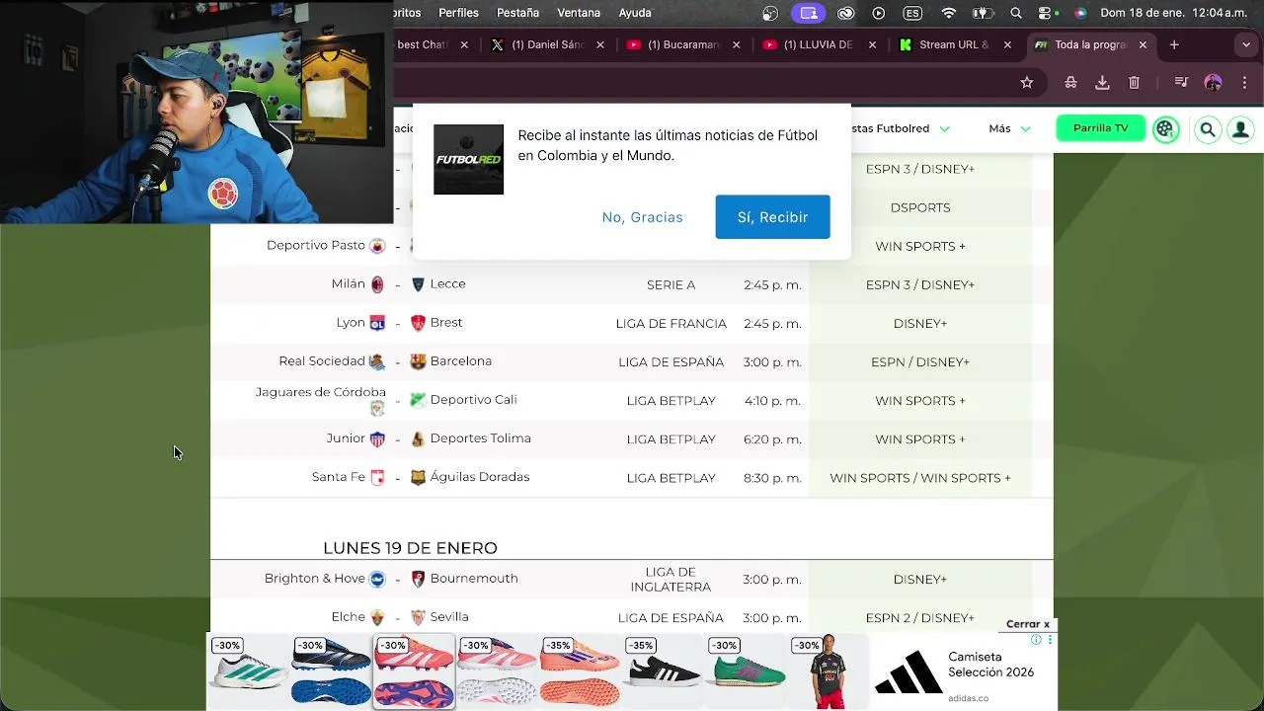Click the play circle menu bar icon
Screen dimensions: 1264x711
(x=879, y=13)
